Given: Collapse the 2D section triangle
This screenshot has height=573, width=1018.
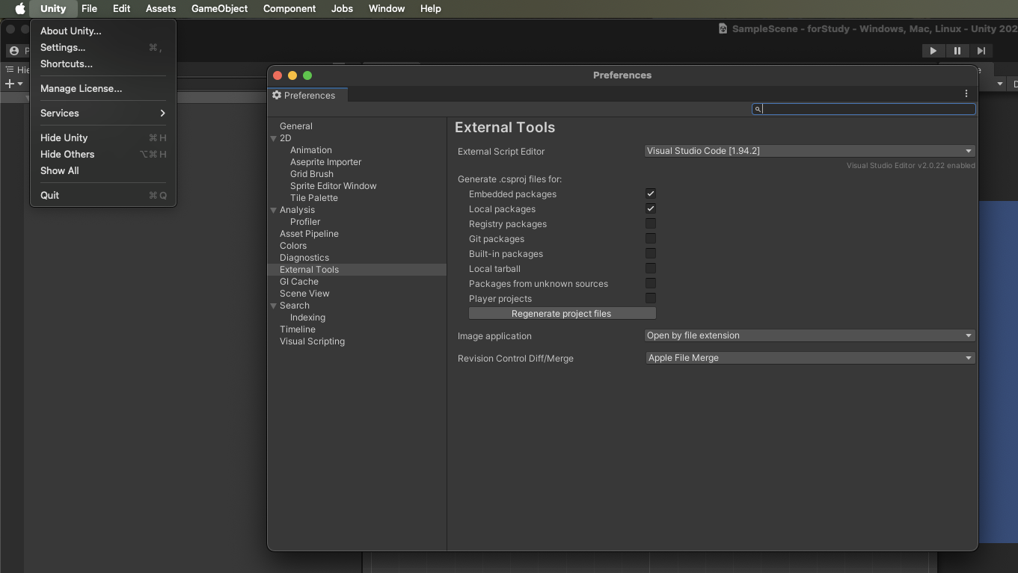Looking at the screenshot, I should point(274,138).
